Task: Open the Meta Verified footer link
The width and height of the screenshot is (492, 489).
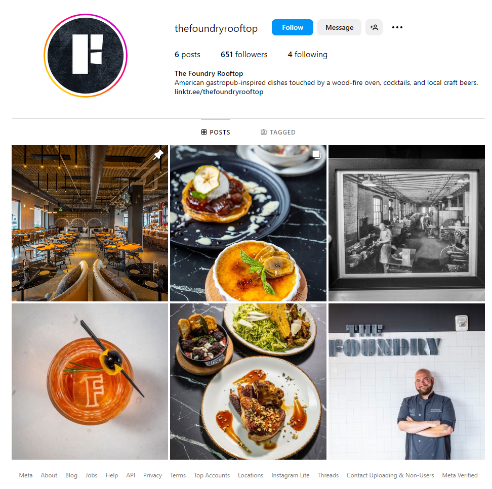Action: click(460, 475)
